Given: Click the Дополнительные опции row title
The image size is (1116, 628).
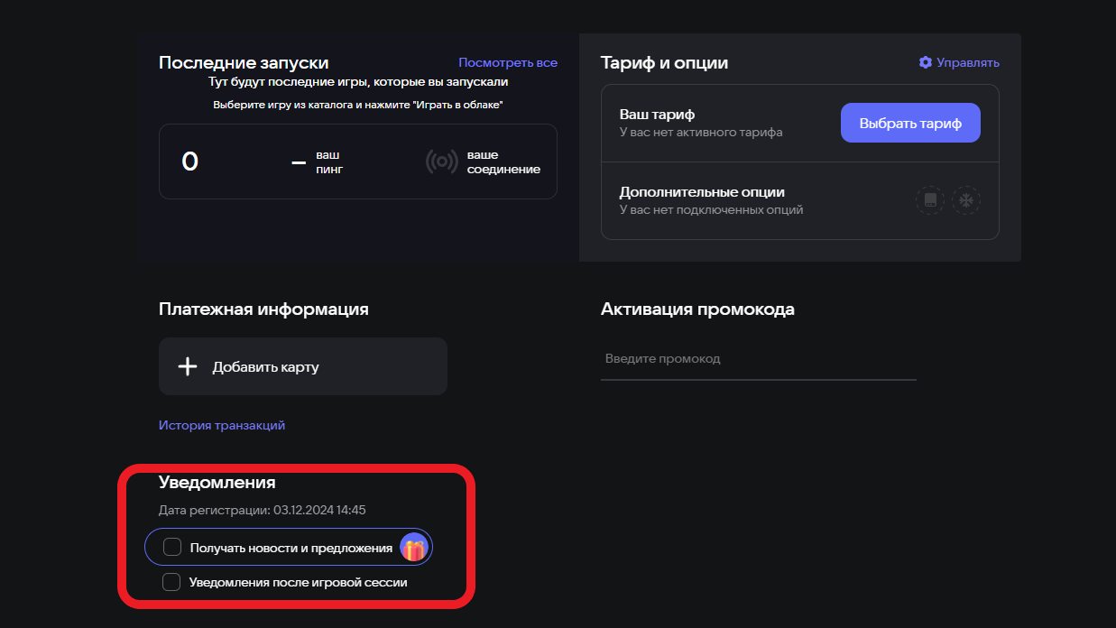Looking at the screenshot, I should 702,192.
